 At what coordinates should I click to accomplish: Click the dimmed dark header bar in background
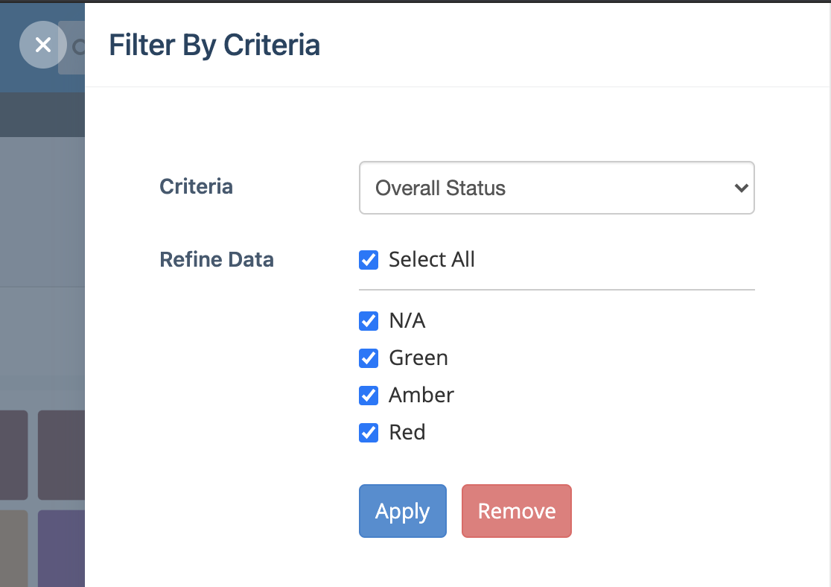pos(42,115)
